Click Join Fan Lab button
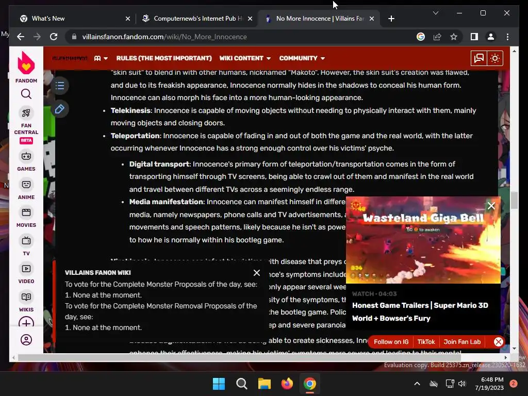The image size is (528, 396). tap(462, 342)
